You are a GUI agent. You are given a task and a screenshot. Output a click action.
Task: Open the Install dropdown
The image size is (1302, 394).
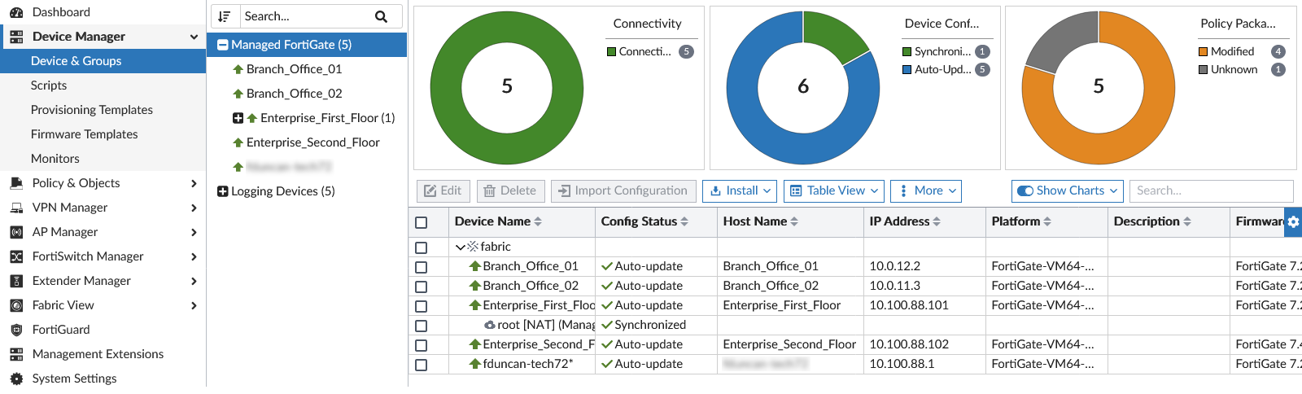(740, 190)
